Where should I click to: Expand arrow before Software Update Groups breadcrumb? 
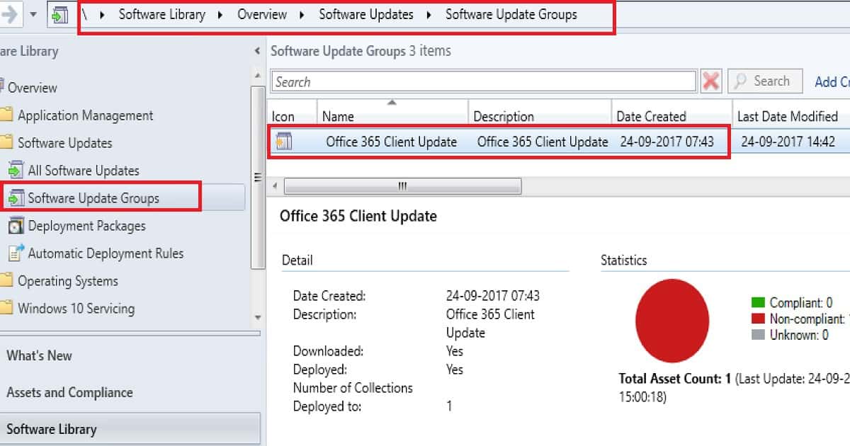(x=429, y=15)
